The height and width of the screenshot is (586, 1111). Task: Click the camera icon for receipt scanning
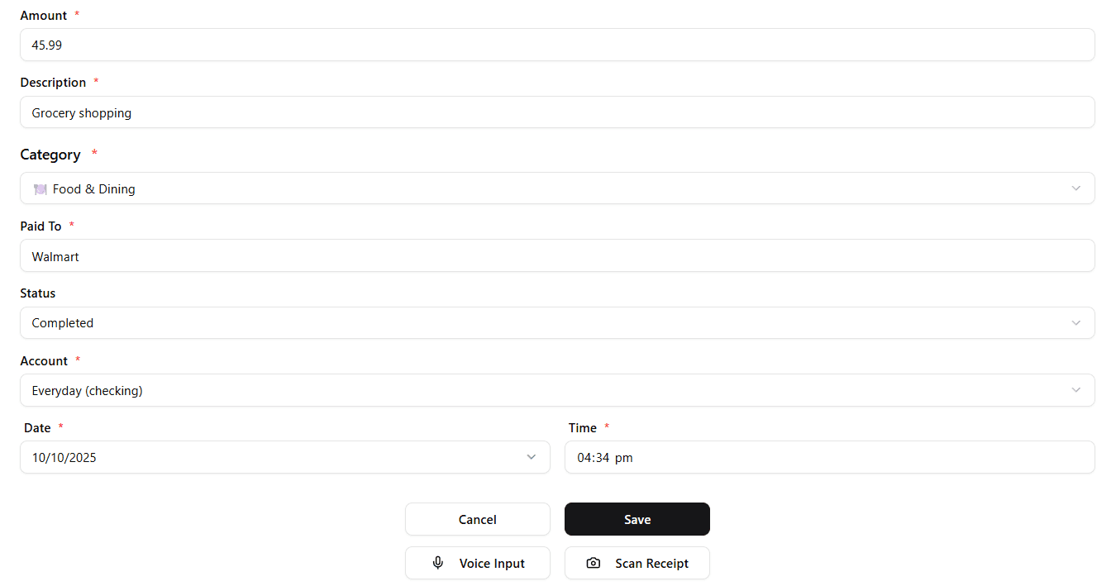coord(594,563)
